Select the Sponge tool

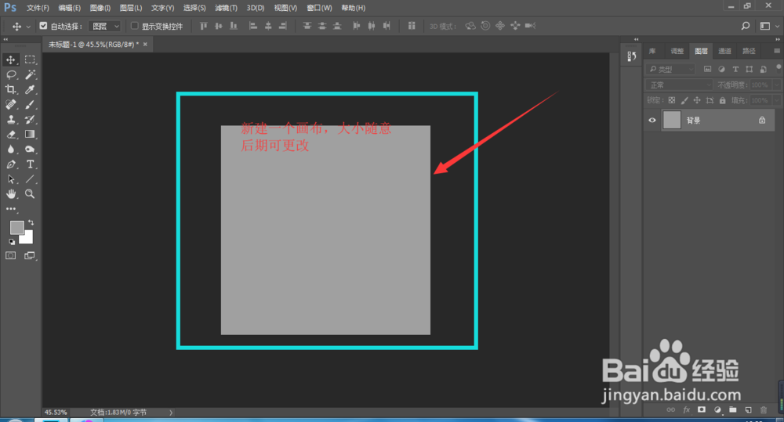[30, 150]
